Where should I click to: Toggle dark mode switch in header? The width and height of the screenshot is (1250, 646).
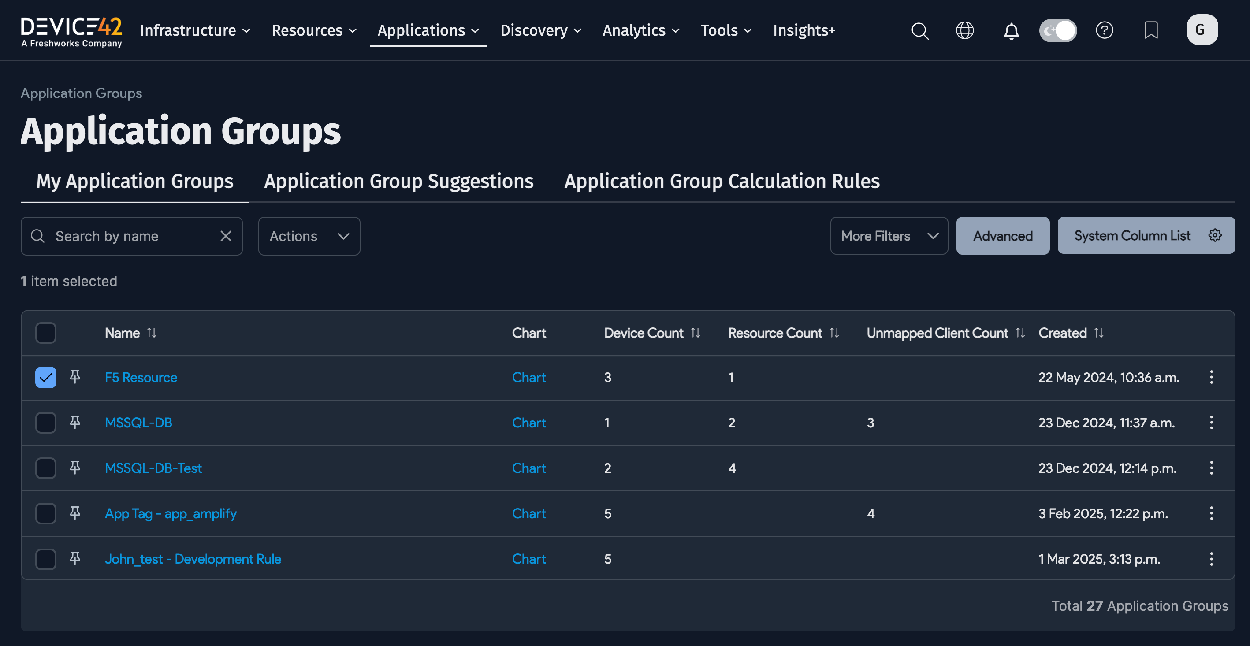[x=1058, y=30]
